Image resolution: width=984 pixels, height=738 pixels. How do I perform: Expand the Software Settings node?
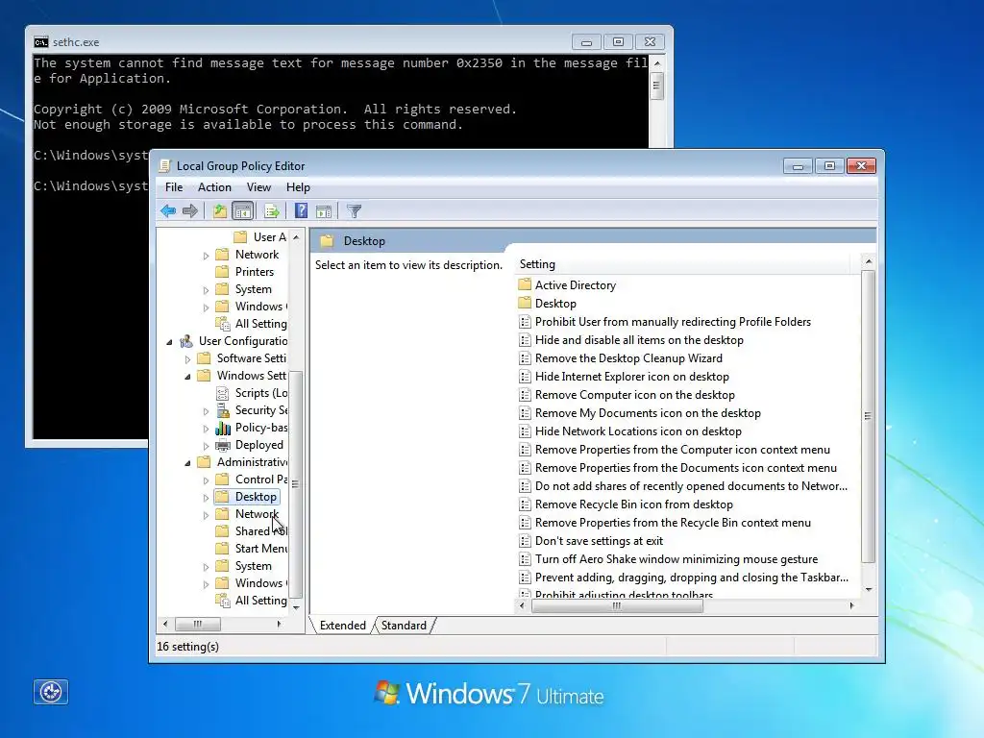(187, 359)
